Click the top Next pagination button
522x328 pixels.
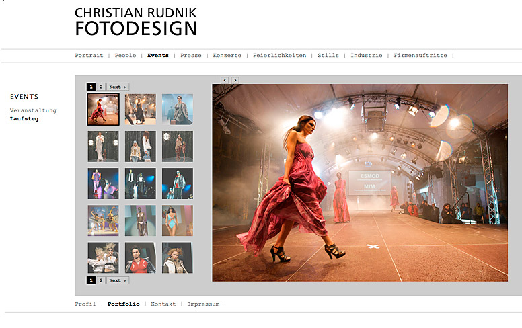(x=117, y=87)
